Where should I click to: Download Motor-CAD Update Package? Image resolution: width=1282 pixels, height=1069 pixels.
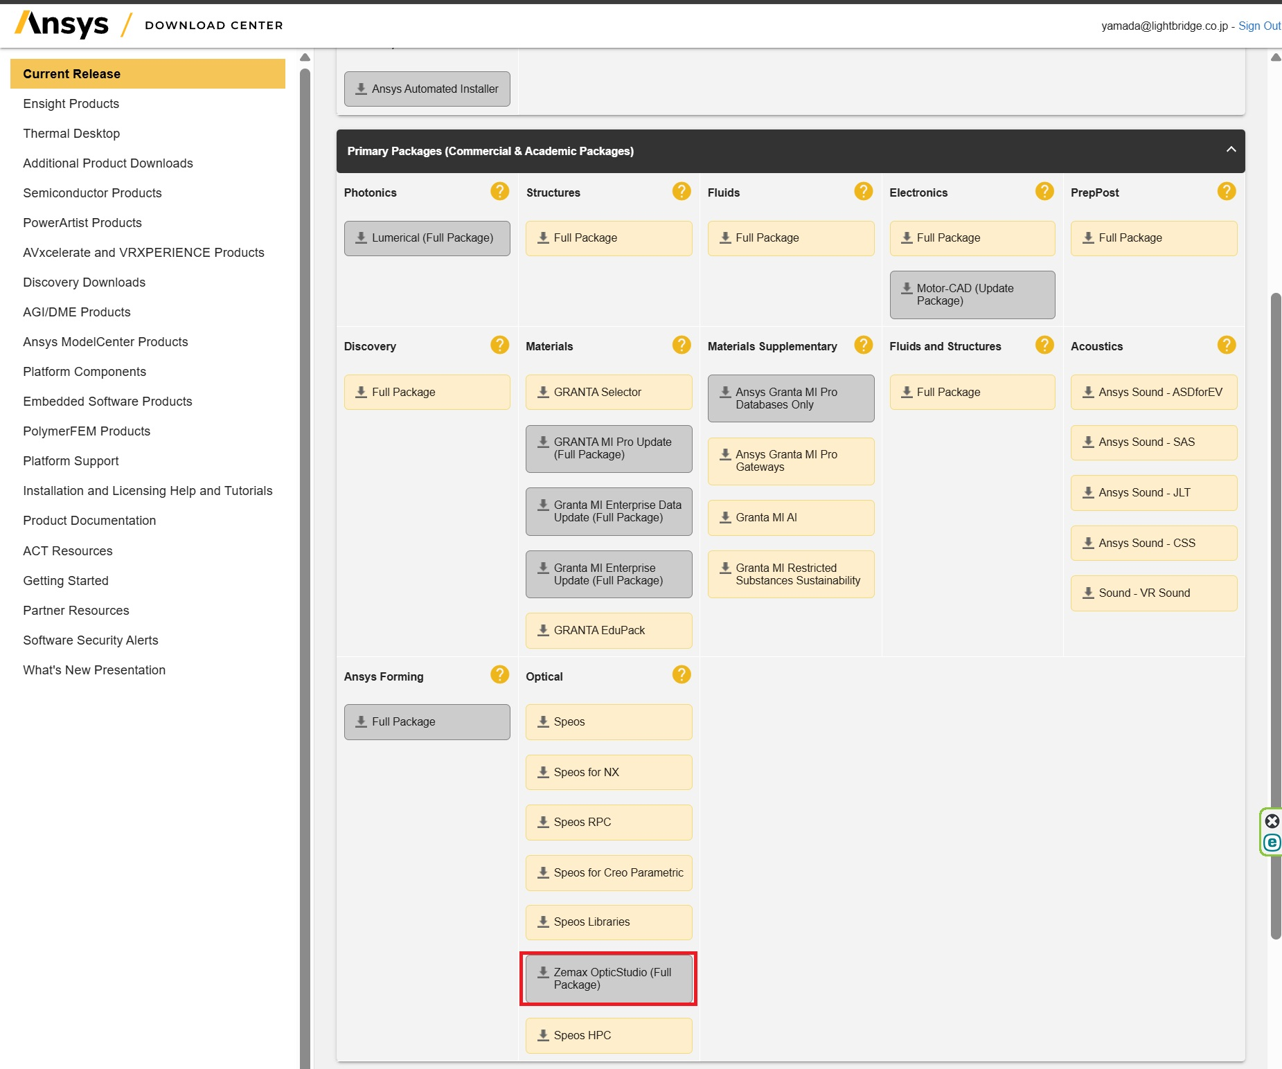coord(972,295)
